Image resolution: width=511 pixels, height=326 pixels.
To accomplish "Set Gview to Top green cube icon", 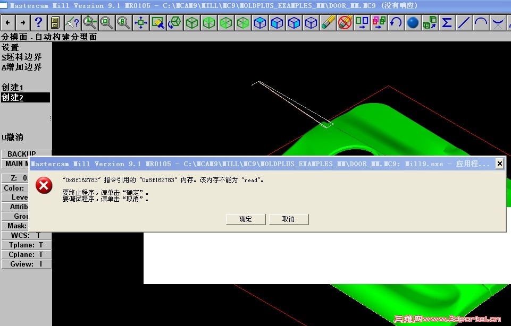I will tap(208, 22).
